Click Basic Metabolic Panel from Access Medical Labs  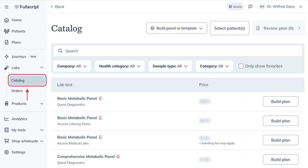pos(77,137)
